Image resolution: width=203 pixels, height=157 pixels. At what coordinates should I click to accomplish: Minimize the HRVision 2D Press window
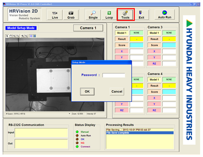[x=191, y=4]
